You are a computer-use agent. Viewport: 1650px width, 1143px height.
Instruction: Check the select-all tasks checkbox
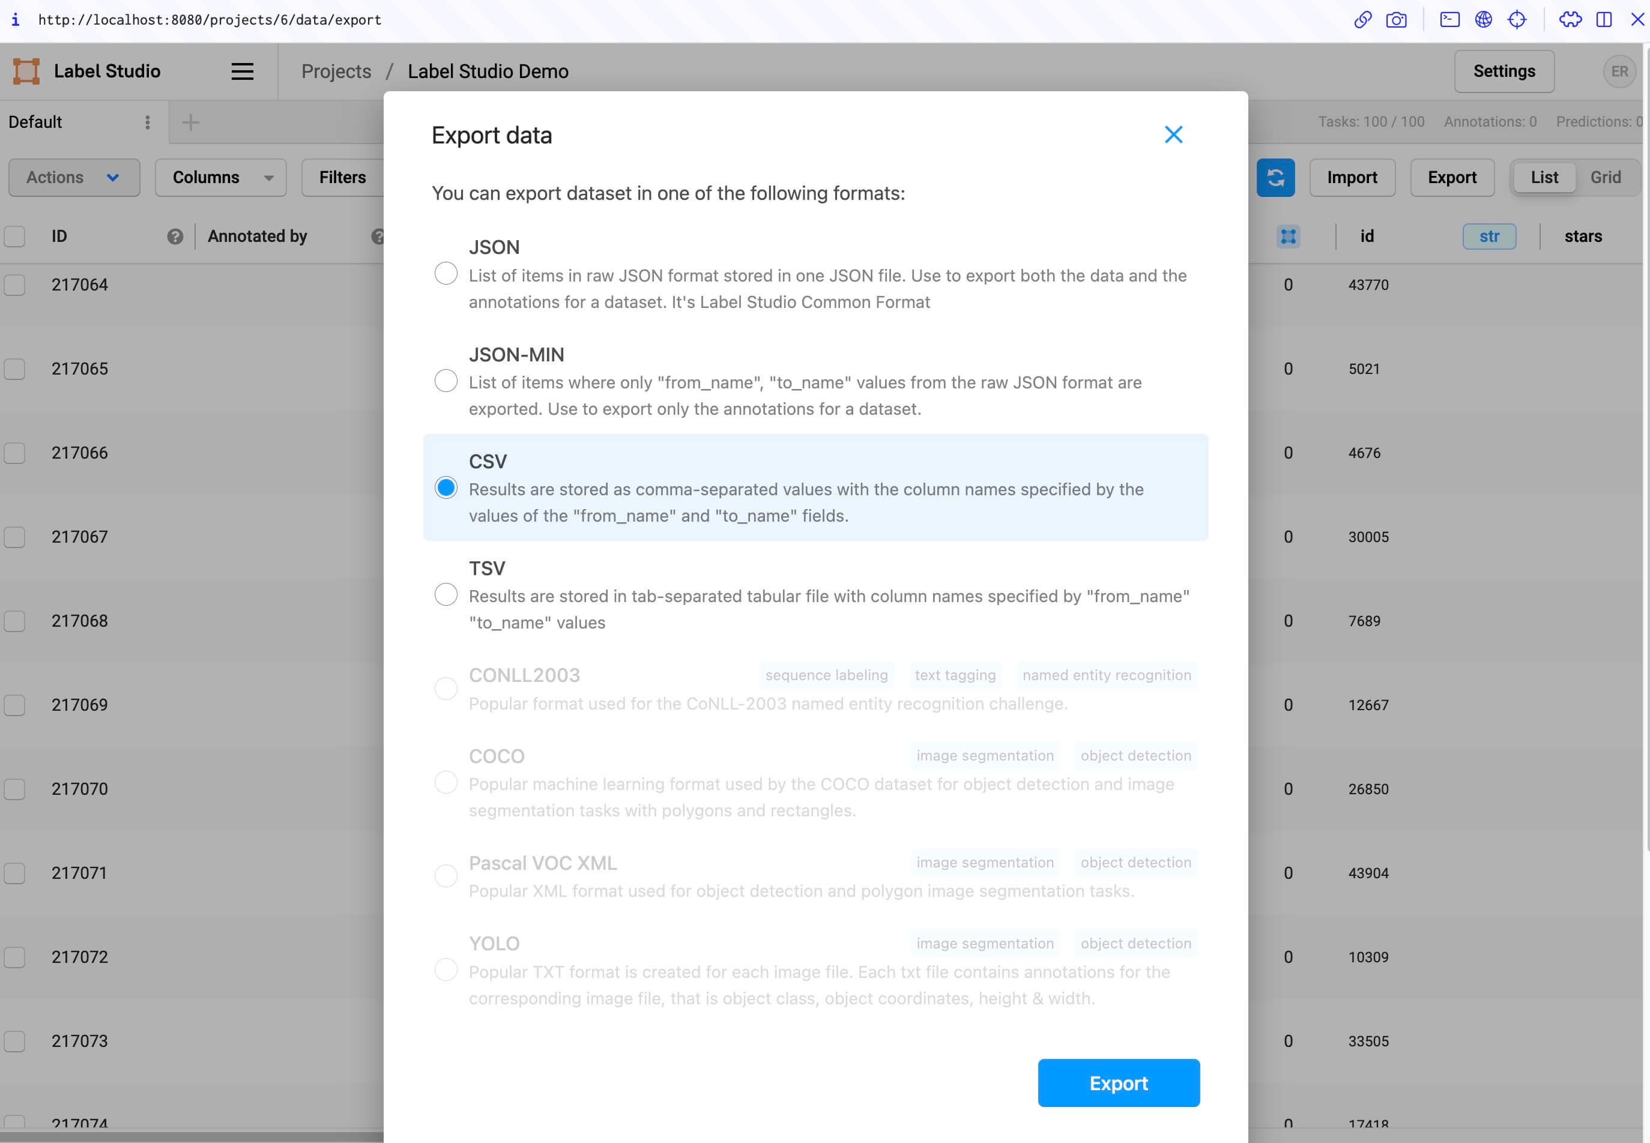point(14,237)
